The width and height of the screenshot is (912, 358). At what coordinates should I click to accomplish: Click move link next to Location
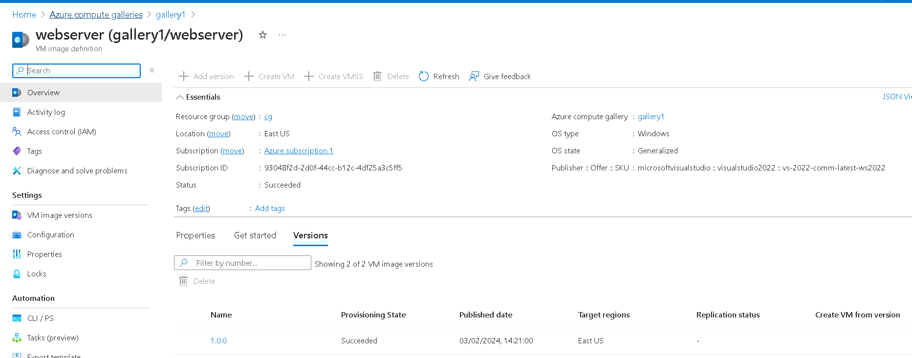218,133
